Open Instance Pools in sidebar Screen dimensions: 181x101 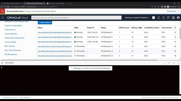[x=10, y=30]
